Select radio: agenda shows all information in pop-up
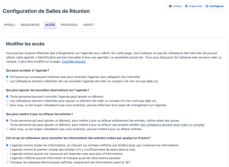This screenshot has width=229, height=167. tap(7, 145)
